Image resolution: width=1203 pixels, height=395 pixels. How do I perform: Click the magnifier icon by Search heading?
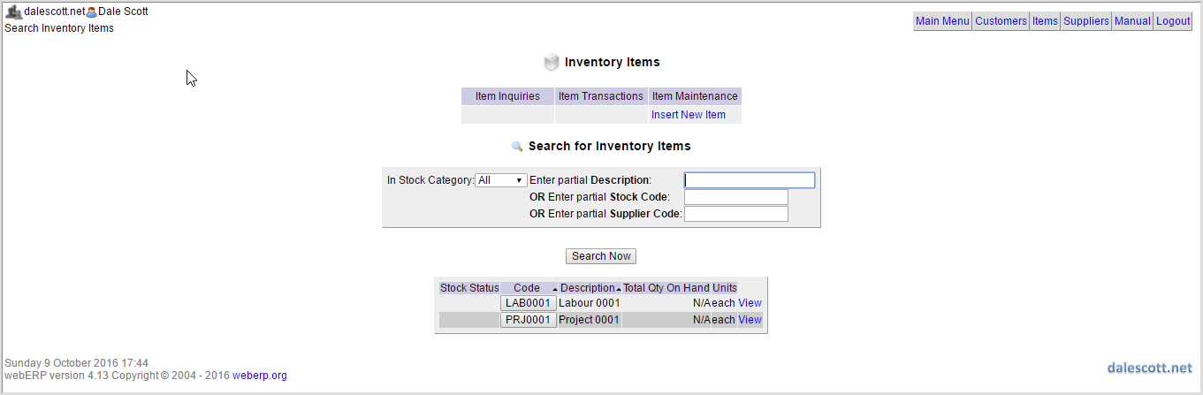pos(517,147)
